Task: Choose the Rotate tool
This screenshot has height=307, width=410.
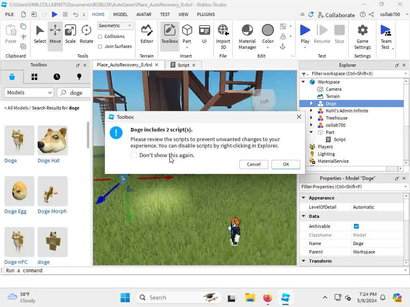Action: pyautogui.click(x=86, y=34)
